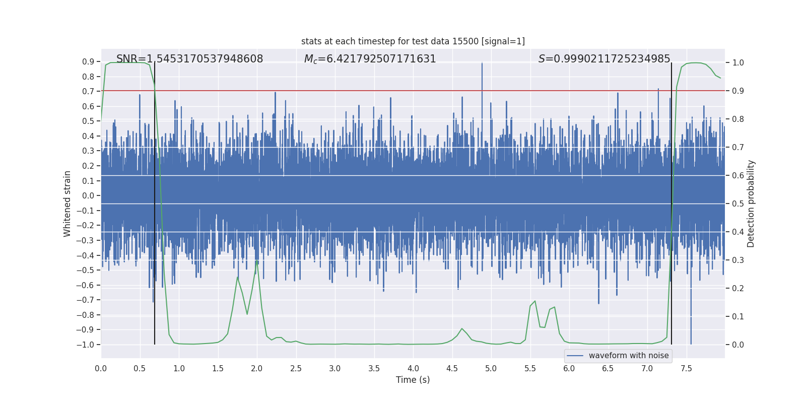806x403 pixels.
Task: Select the SNR=1.5453170537948608 annotation
Action: (190, 59)
